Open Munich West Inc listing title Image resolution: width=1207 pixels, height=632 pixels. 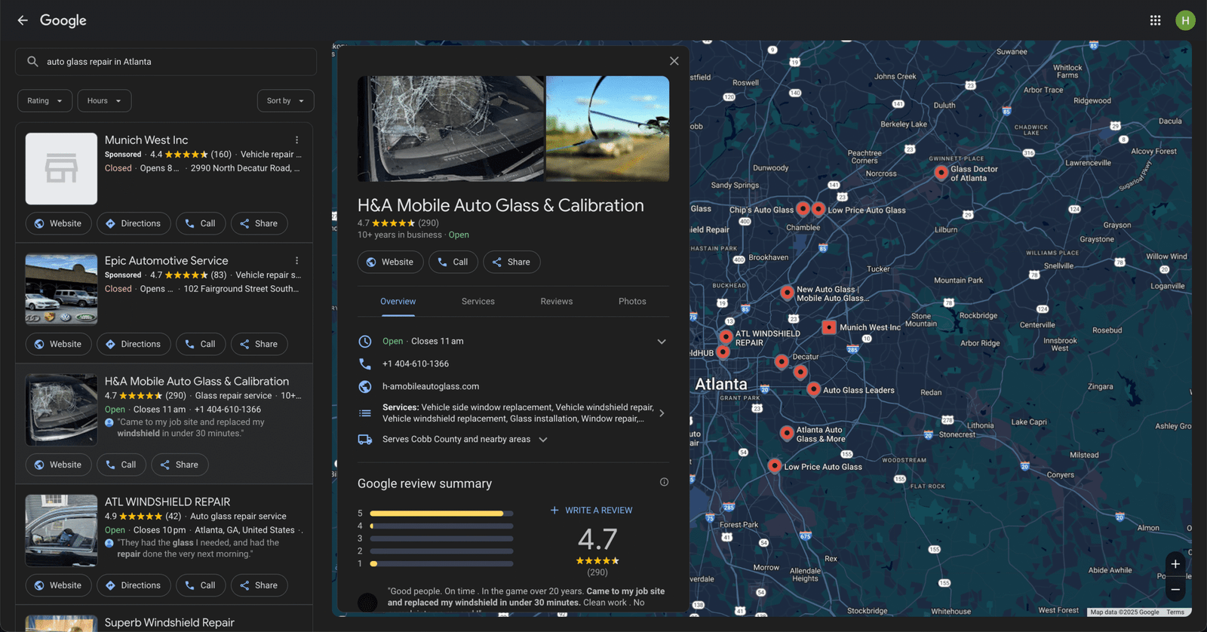point(146,140)
